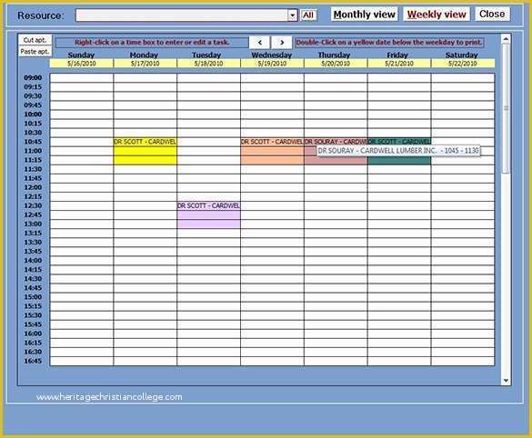Click the Thursday weekday heading
Viewport: 532px width, 438px height.
pyautogui.click(x=334, y=55)
